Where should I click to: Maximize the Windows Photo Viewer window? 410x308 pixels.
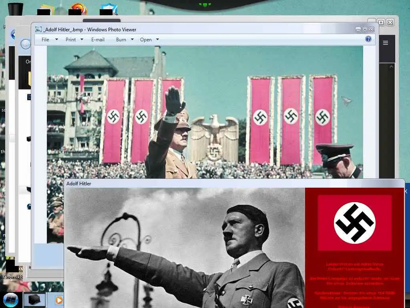(365, 30)
